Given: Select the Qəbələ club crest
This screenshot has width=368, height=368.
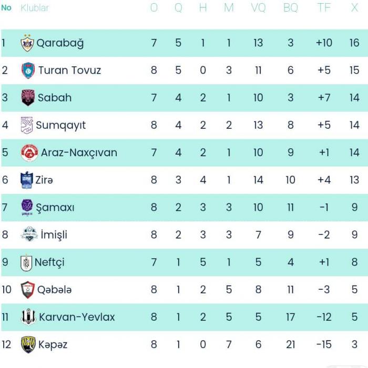Looking at the screenshot, I should pyautogui.click(x=27, y=290).
